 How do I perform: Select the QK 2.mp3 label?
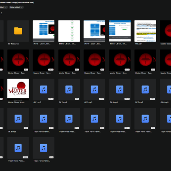point(63,102)
